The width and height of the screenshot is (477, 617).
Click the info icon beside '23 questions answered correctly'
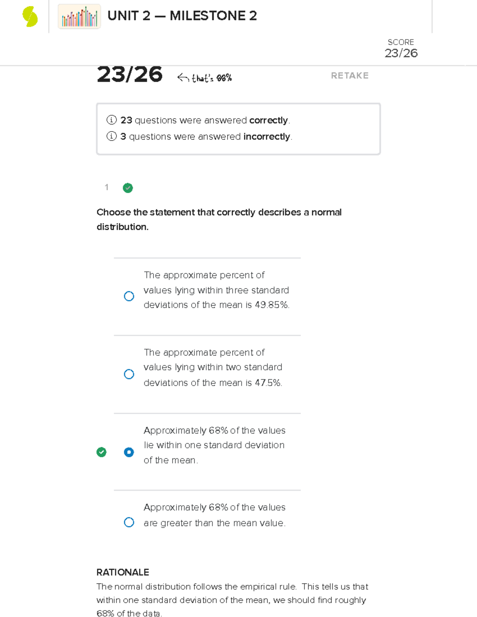111,120
